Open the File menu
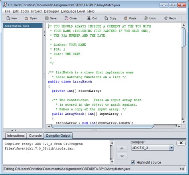This screenshot has height=175, width=189. (x=8, y=12)
